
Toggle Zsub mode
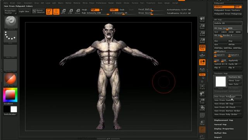tap(122, 10)
